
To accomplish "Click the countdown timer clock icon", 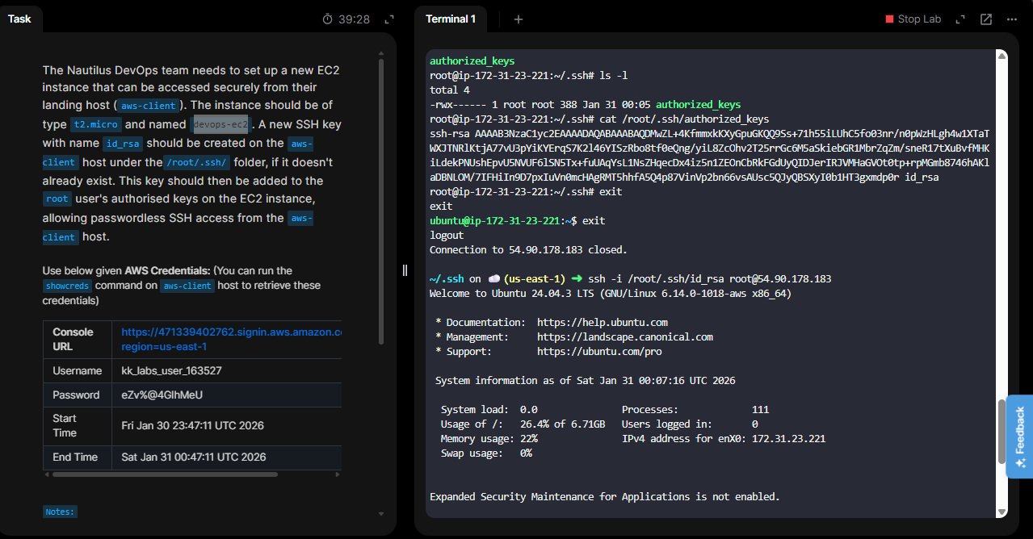I will click(327, 19).
